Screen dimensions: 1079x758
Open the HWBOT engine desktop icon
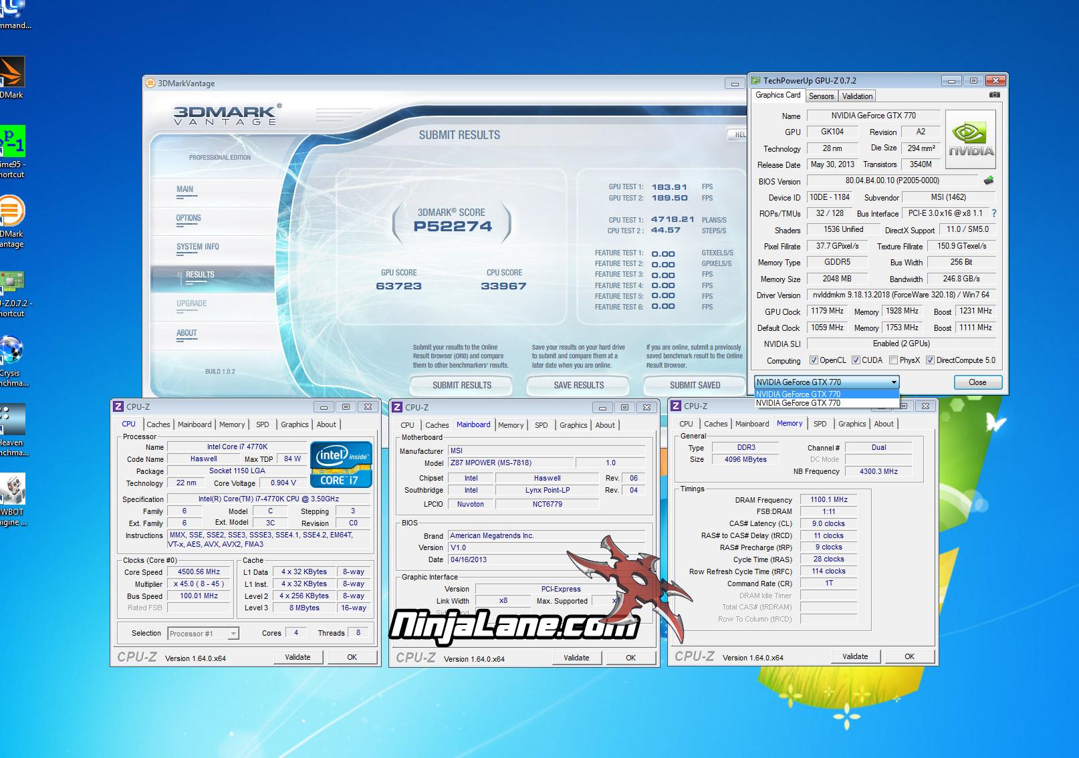tap(12, 489)
